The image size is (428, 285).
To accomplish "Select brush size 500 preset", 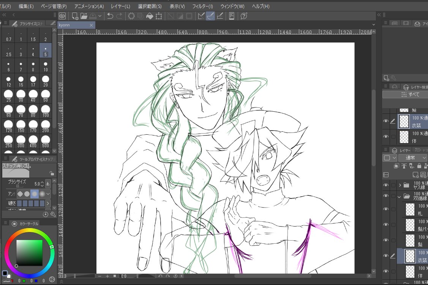I will pos(46,142).
